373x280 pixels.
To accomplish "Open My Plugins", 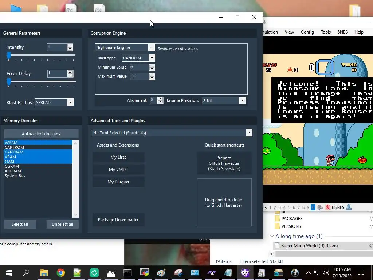I will coord(118,182).
